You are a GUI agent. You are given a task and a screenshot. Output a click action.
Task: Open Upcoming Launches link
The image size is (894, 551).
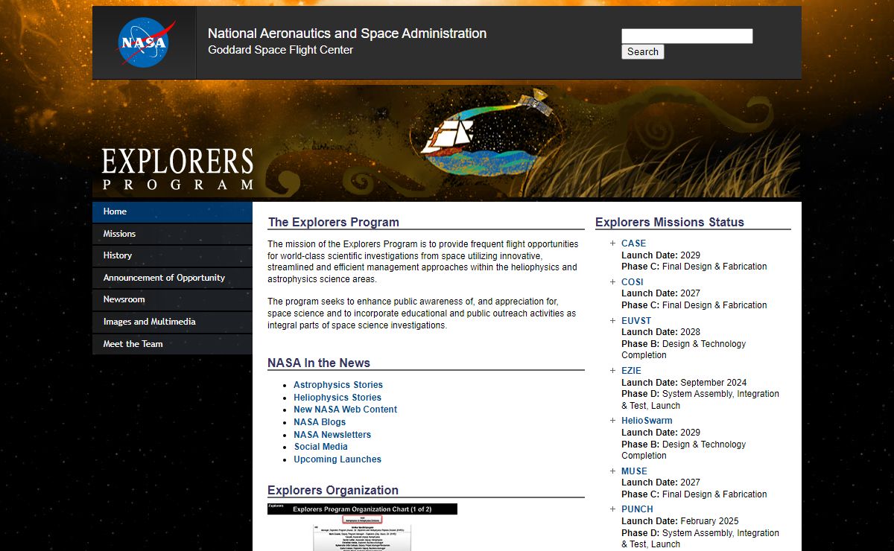(337, 459)
